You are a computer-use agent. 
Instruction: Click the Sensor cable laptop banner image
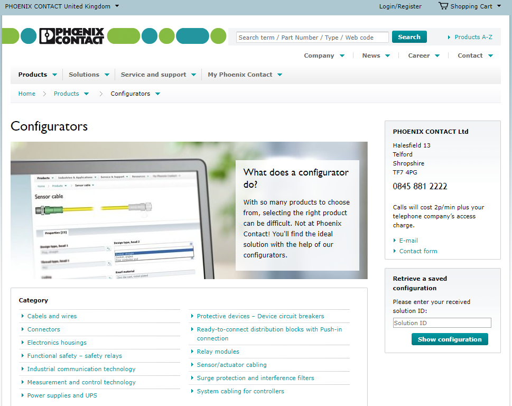pos(123,210)
